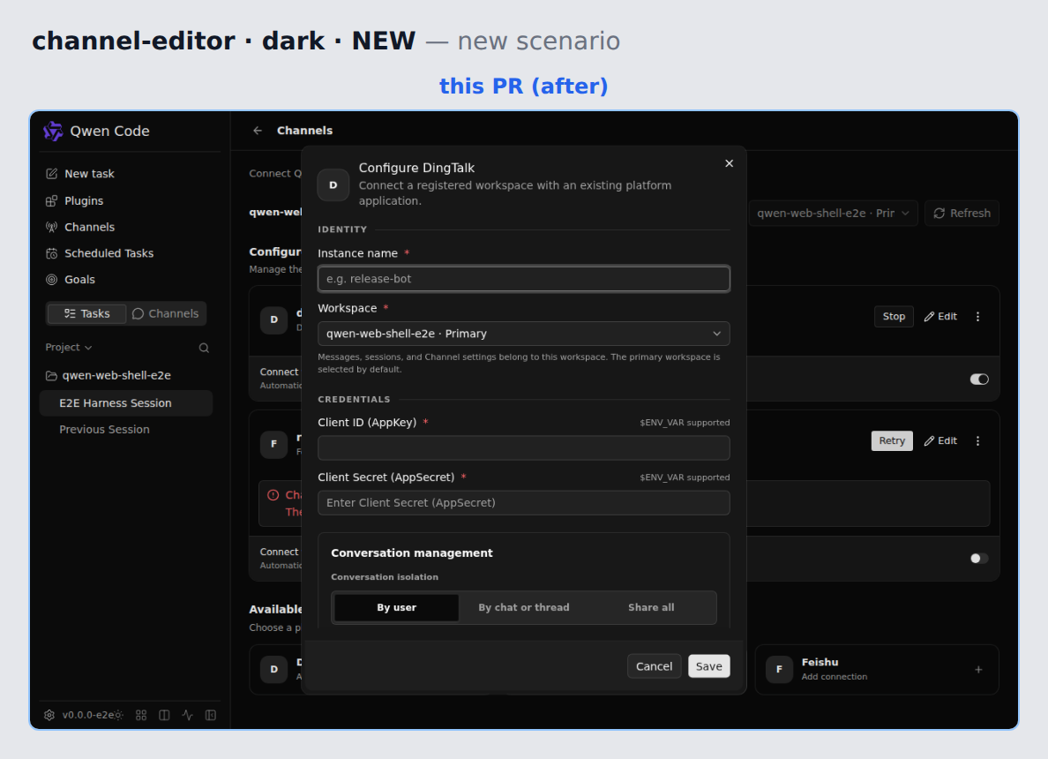Click the Plugins icon in sidebar

[51, 200]
